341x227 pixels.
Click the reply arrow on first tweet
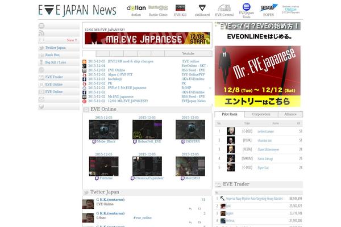[x=190, y=208]
